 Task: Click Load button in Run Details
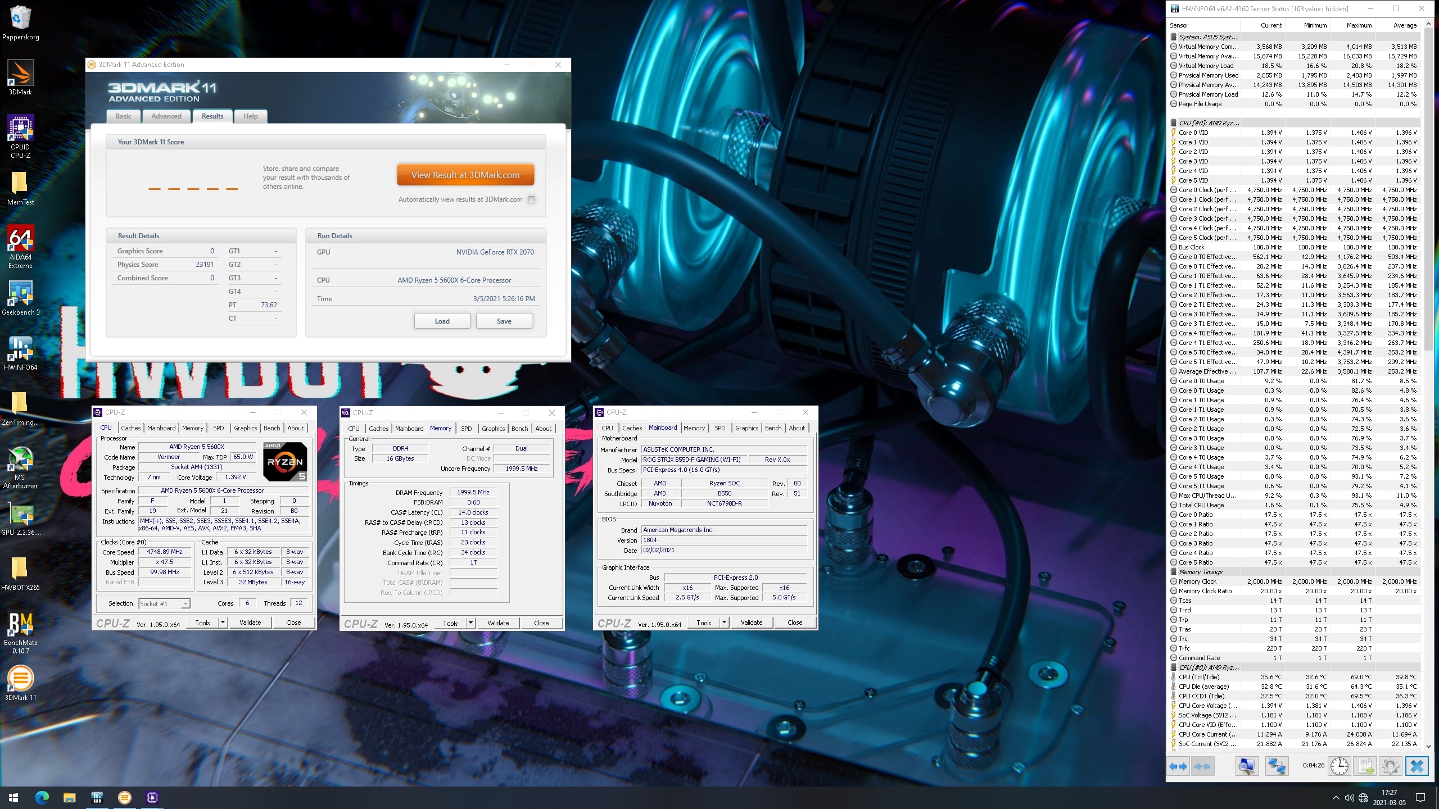[x=442, y=321]
